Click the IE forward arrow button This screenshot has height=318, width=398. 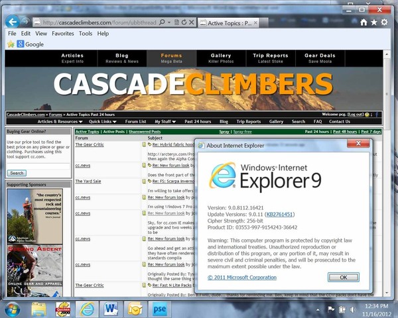point(25,21)
